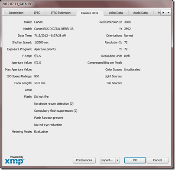
Task: Select Exposure Program value "Aperture priority"
Action: (x=45, y=49)
